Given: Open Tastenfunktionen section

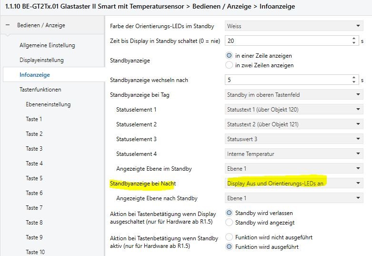Looking at the screenshot, I should (x=40, y=90).
